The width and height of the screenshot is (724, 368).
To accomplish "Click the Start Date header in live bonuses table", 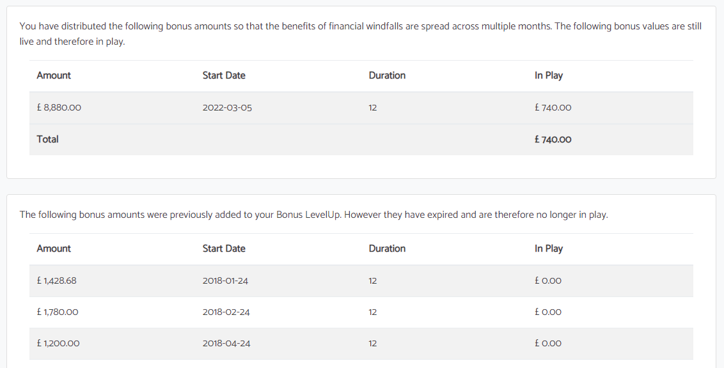I will click(224, 75).
